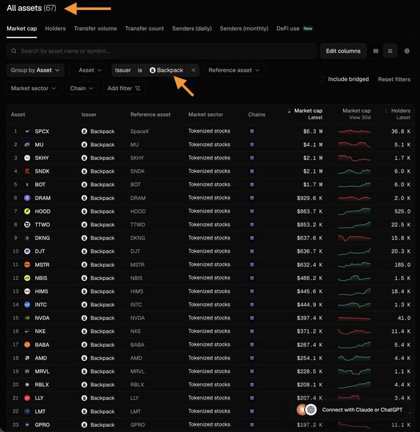This screenshot has width=420, height=432.
Task: Click the RBLX asset name
Action: (x=42, y=384)
